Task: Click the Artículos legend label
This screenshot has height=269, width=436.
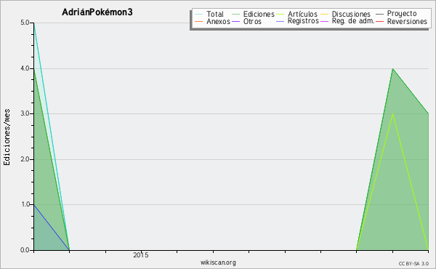Action: tap(302, 15)
